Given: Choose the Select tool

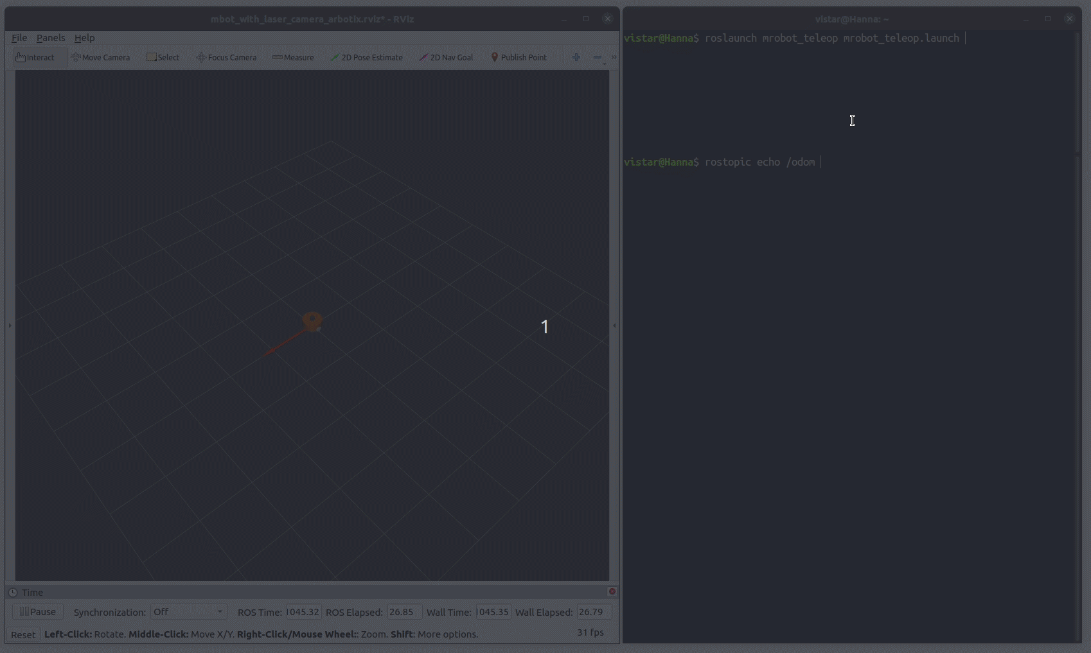Looking at the screenshot, I should tap(163, 57).
